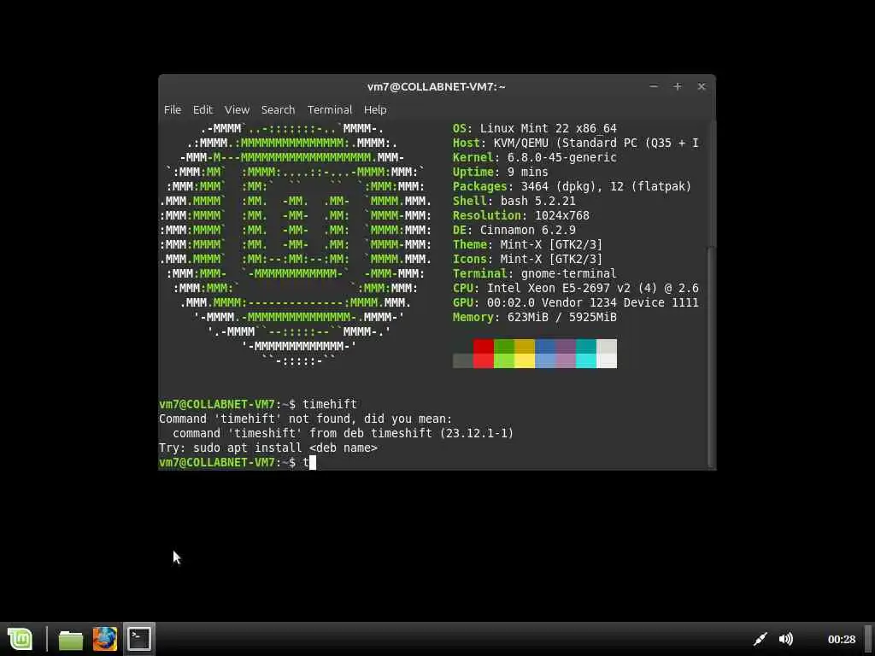
Task: Click the 'DE: Cinnamon 6.2.9' line
Action: 514,230
